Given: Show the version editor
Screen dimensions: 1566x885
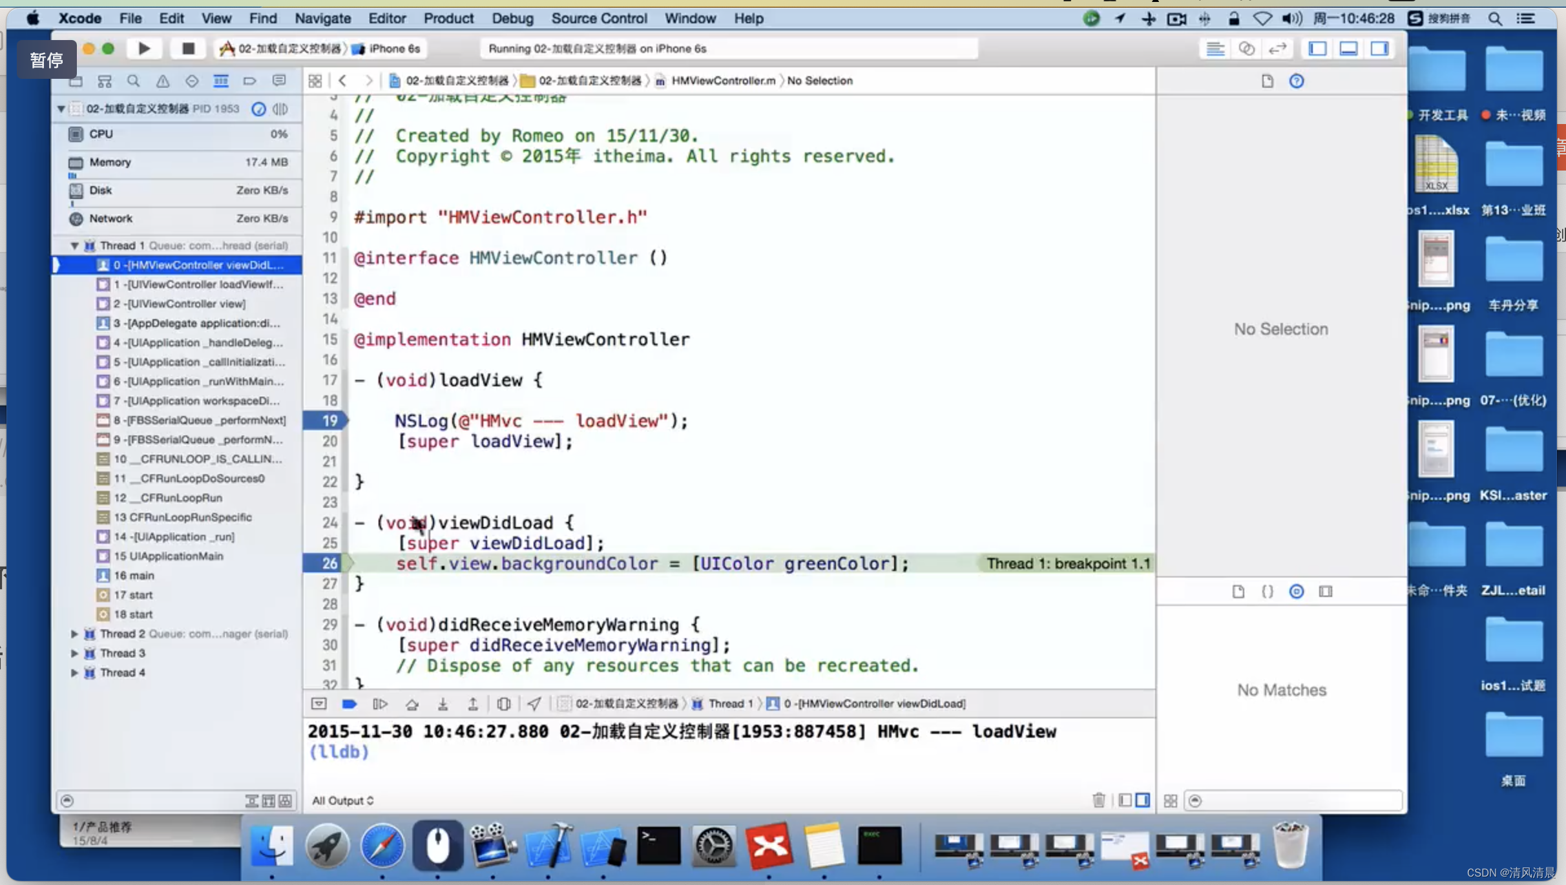Looking at the screenshot, I should [x=1277, y=48].
